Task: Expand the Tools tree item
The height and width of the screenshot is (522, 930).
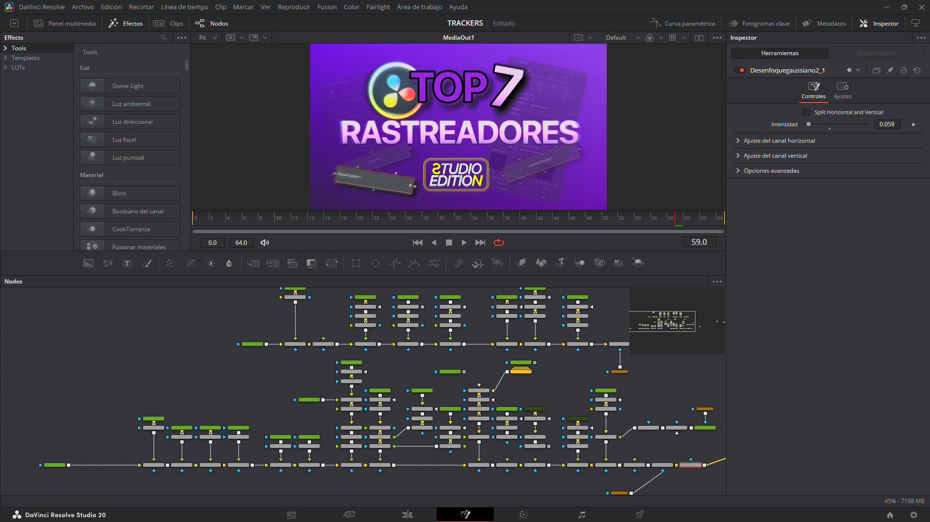Action: click(x=5, y=48)
